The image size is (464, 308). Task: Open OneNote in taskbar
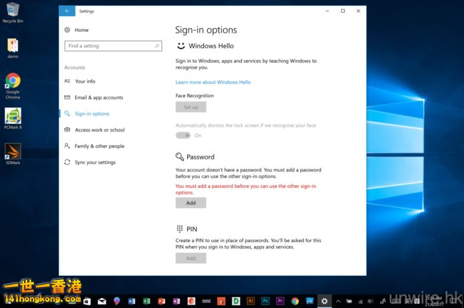coord(177,301)
